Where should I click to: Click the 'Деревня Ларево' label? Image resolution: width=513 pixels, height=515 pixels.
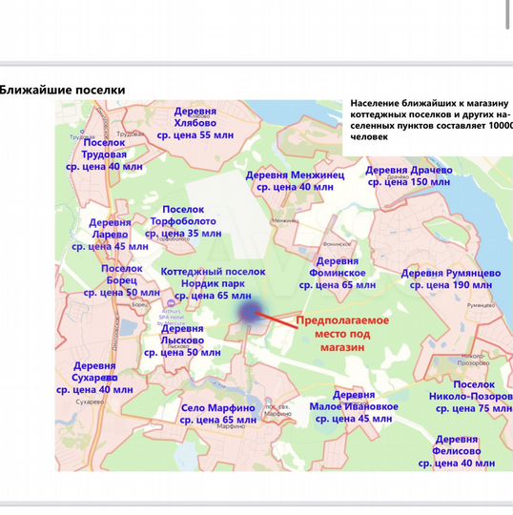[x=110, y=229]
